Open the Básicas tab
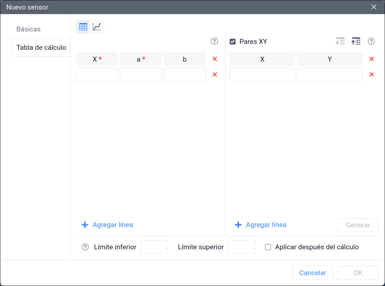Image resolution: width=385 pixels, height=286 pixels. pyautogui.click(x=29, y=29)
